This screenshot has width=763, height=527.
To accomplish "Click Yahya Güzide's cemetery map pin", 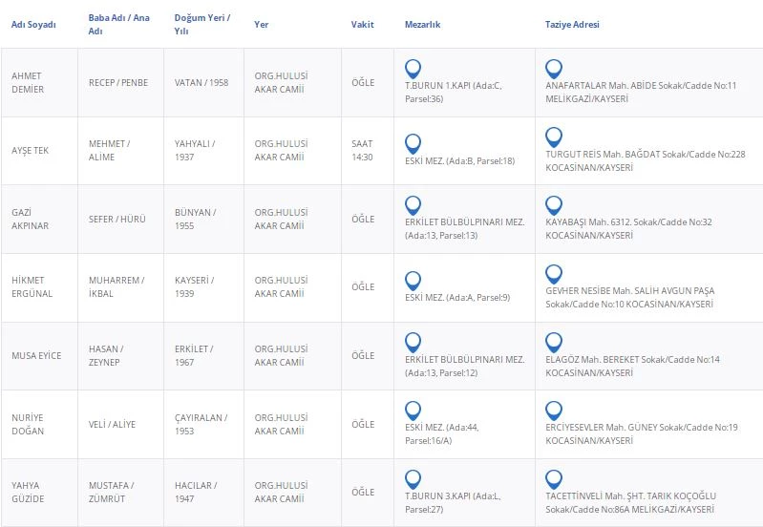I will click(413, 479).
